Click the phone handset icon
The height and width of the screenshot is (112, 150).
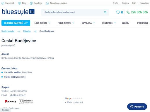click(128, 12)
